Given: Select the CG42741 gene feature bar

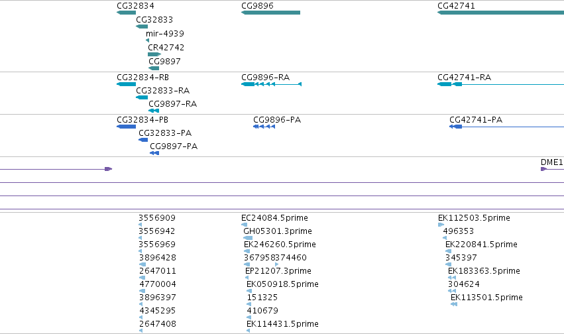Looking at the screenshot, I should pos(500,13).
